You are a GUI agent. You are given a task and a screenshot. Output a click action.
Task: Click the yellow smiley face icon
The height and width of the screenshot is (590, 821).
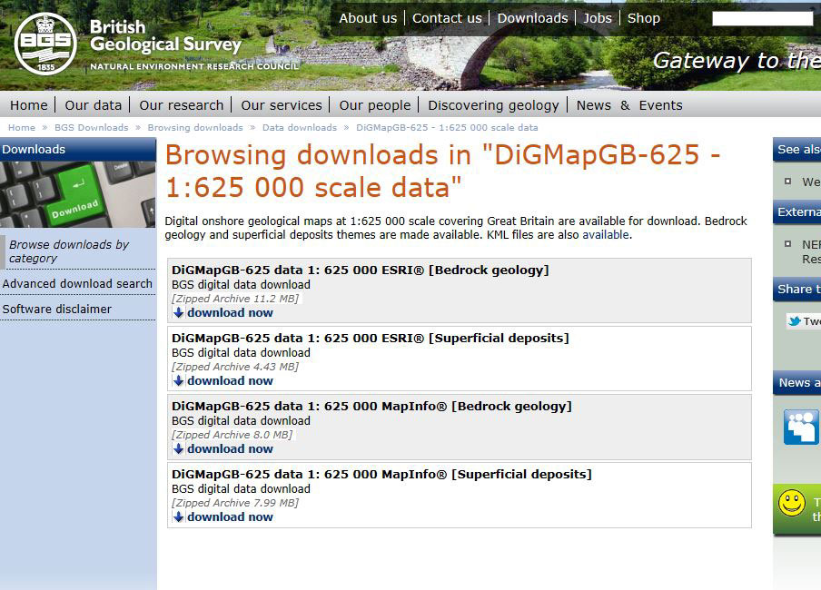pyautogui.click(x=792, y=503)
